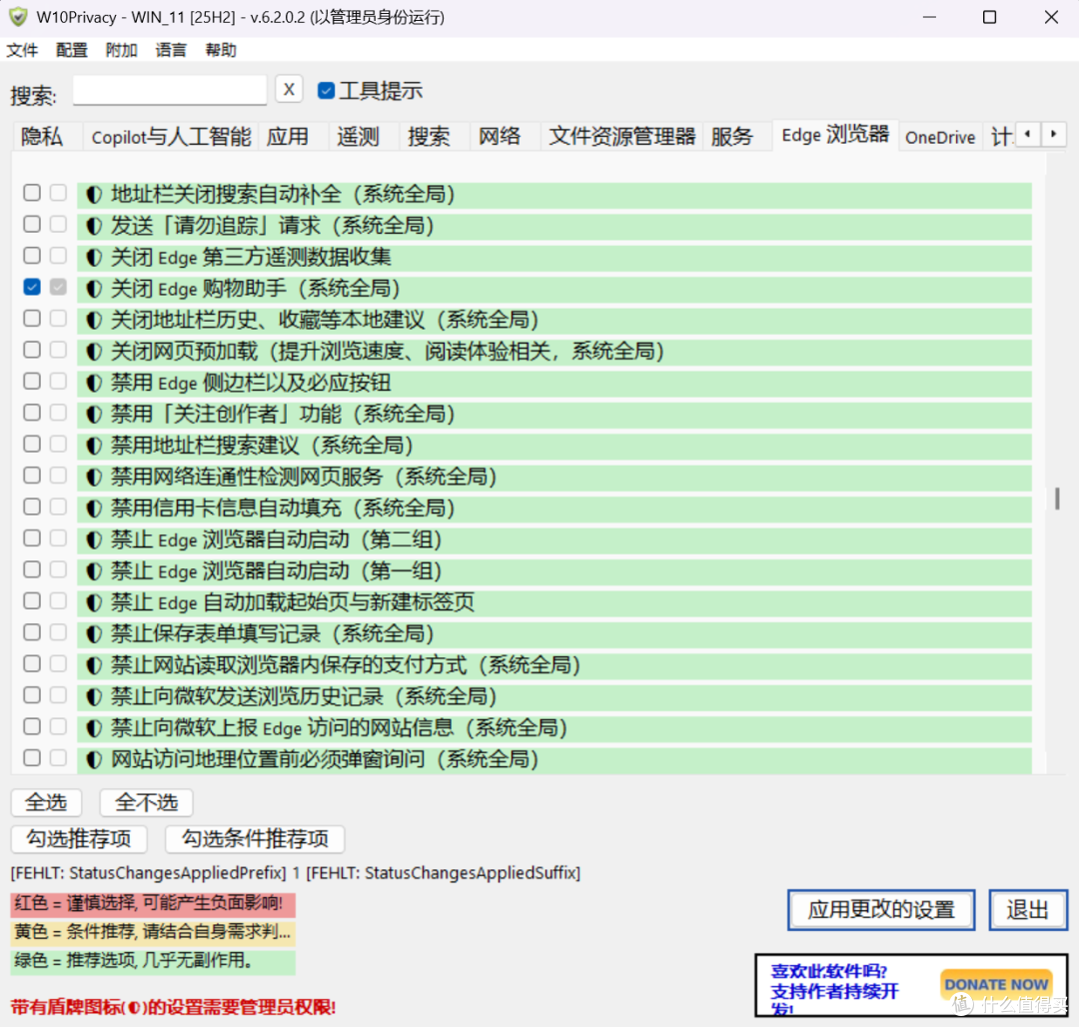The width and height of the screenshot is (1079, 1027).
Task: Click shield icon beside 禁用信用卡信息自动填充
Action: coord(94,510)
